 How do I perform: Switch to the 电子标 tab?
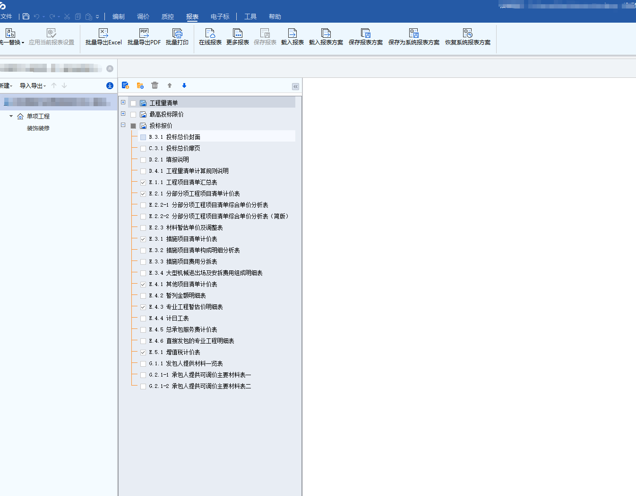point(220,17)
